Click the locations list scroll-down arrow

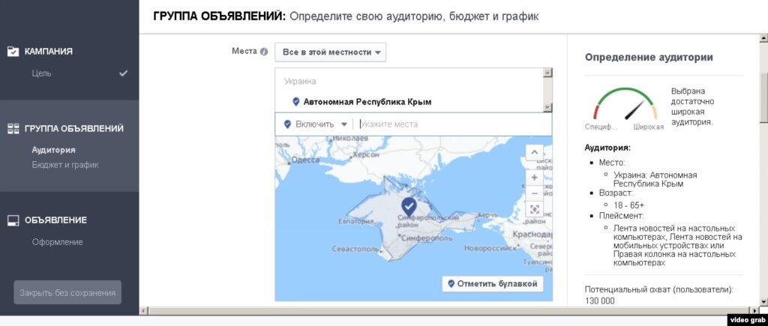(x=547, y=107)
